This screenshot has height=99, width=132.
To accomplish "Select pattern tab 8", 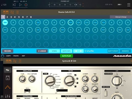I will pyautogui.click(x=31, y=17).
